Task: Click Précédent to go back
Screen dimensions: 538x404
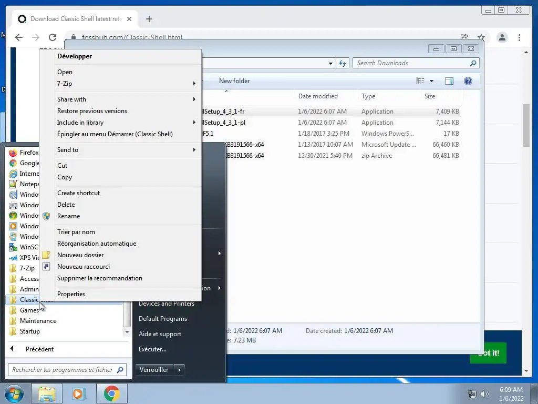Action: [39, 349]
